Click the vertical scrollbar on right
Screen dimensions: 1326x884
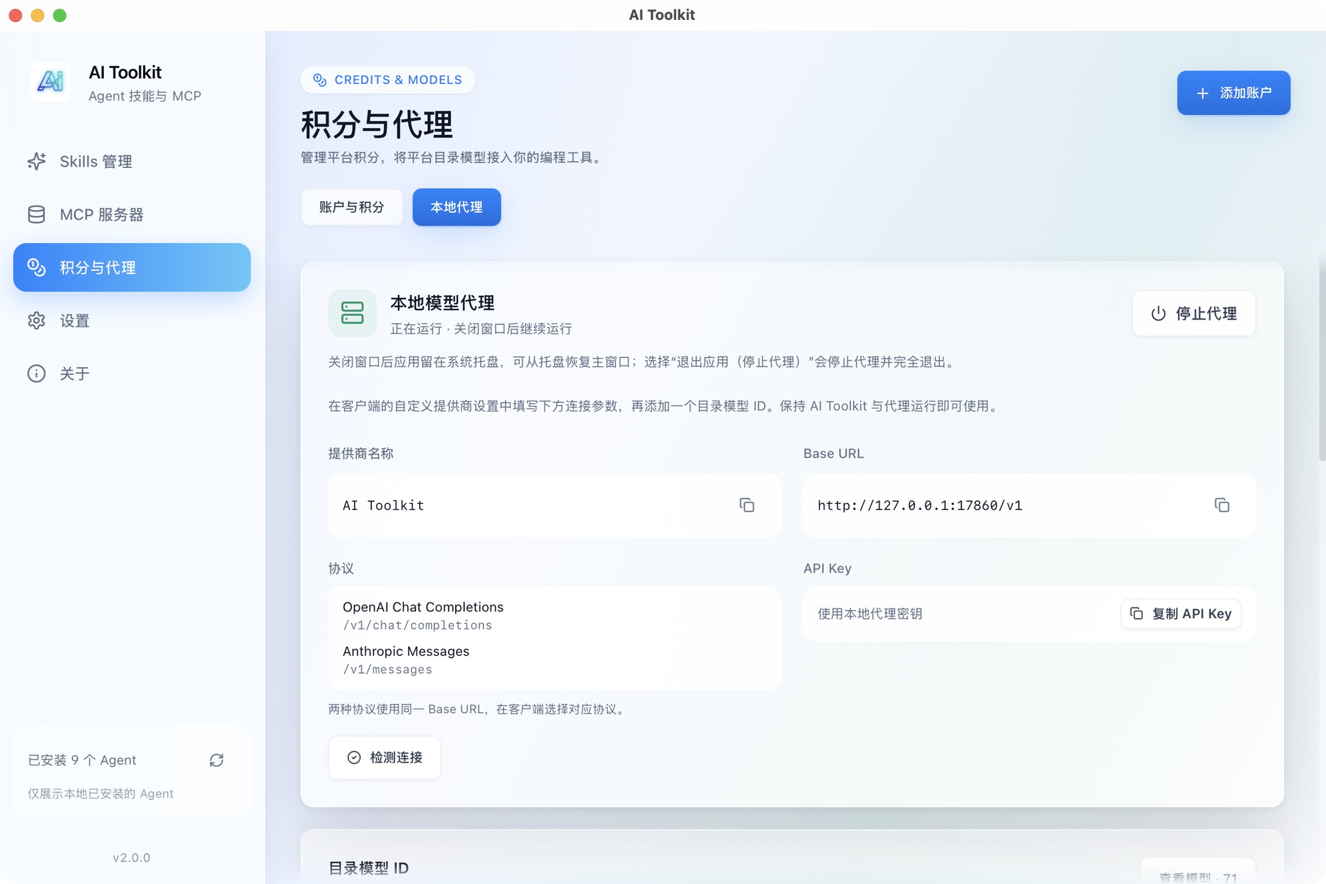pos(1322,359)
